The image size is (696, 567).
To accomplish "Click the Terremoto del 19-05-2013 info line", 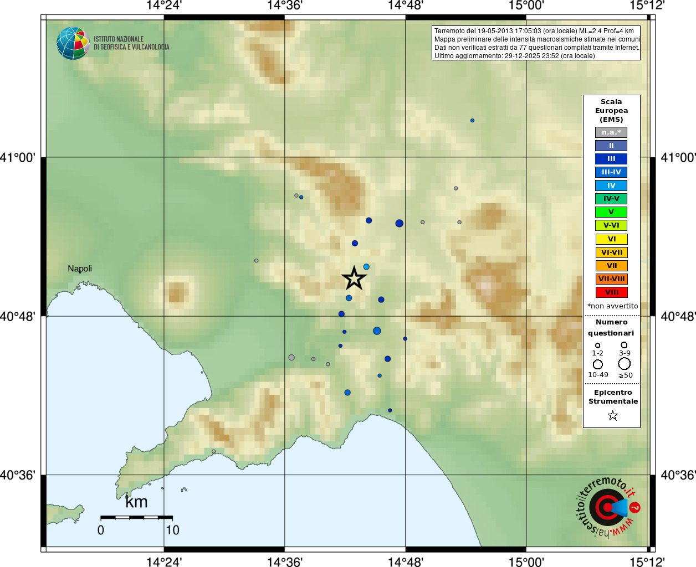I will (534, 31).
